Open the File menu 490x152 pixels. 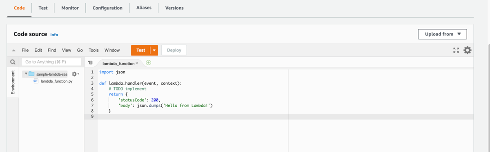pyautogui.click(x=25, y=50)
